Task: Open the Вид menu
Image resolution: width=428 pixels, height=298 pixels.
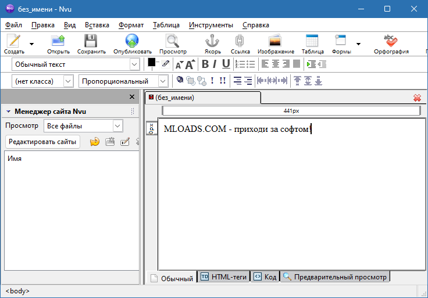Action: [70, 25]
